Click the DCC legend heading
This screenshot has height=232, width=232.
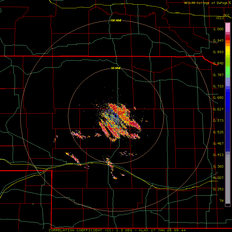point(227,15)
